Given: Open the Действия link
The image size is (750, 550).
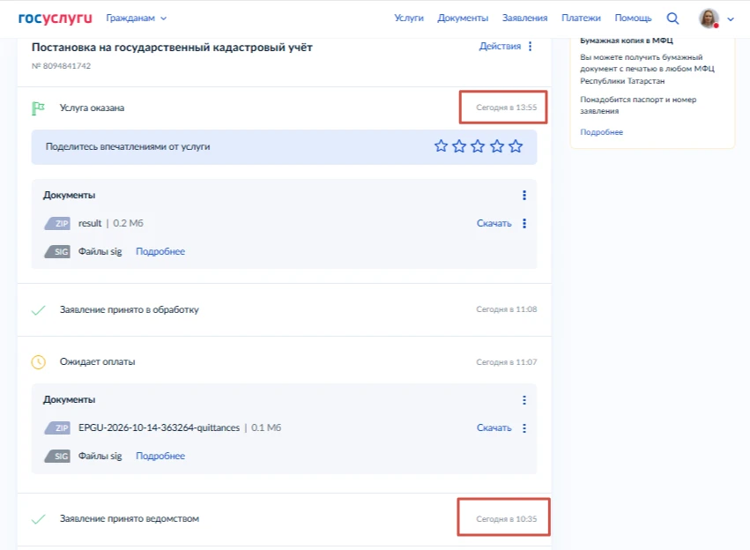Looking at the screenshot, I should tap(500, 46).
